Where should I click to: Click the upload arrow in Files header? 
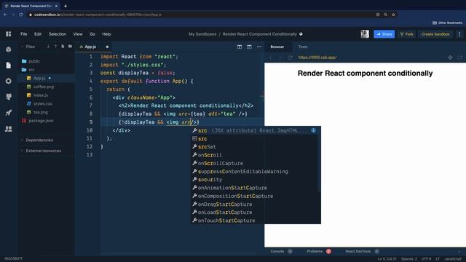point(55,47)
